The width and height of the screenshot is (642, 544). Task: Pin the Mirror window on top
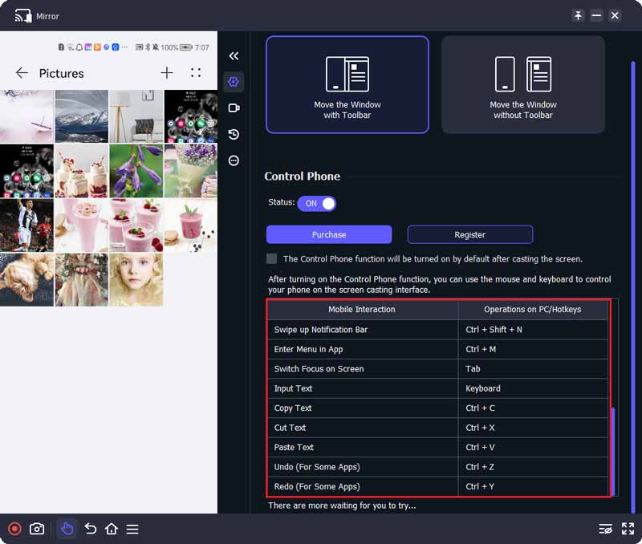click(x=578, y=15)
